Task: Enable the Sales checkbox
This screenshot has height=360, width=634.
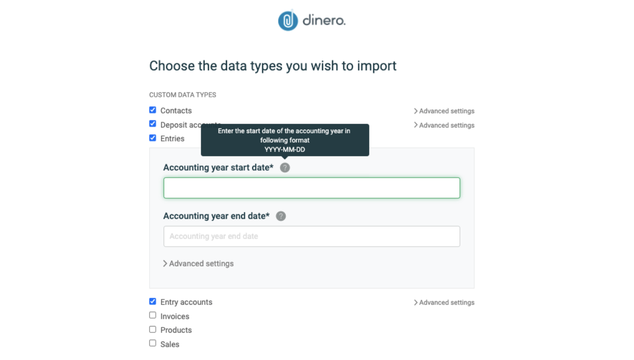Action: point(153,343)
